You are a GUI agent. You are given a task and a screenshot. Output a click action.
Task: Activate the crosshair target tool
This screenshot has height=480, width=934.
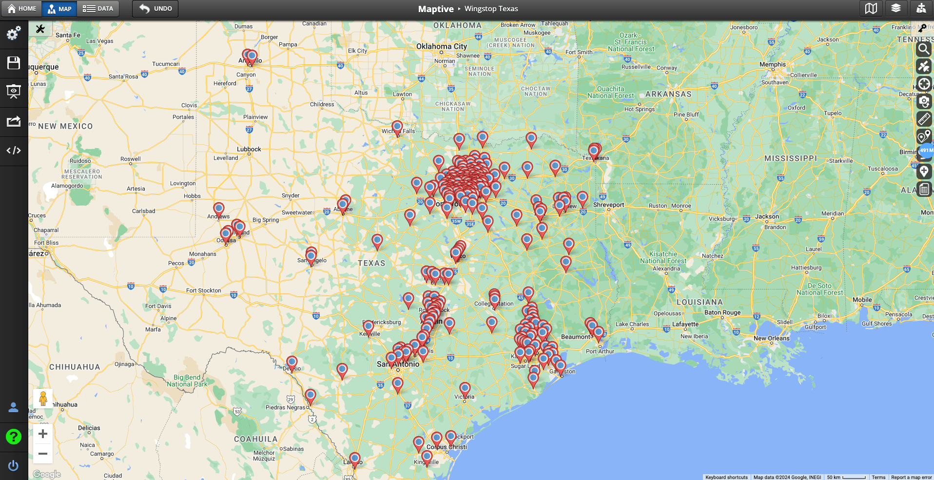point(924,84)
